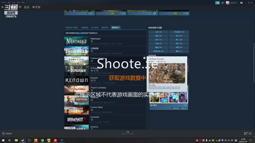
Task: Click the HumanitZ title text
Action: pos(95,117)
